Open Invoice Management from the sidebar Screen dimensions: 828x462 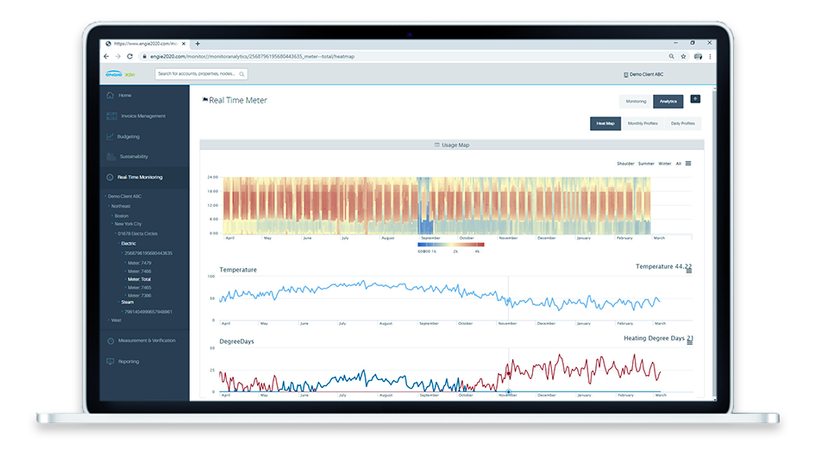[x=141, y=115]
